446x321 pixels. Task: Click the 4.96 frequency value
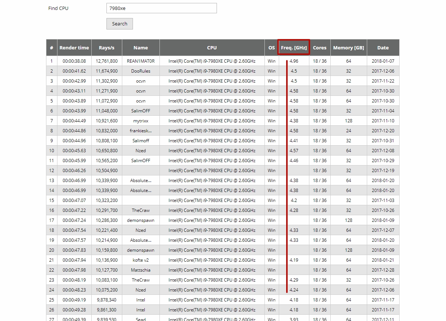tap(294, 61)
